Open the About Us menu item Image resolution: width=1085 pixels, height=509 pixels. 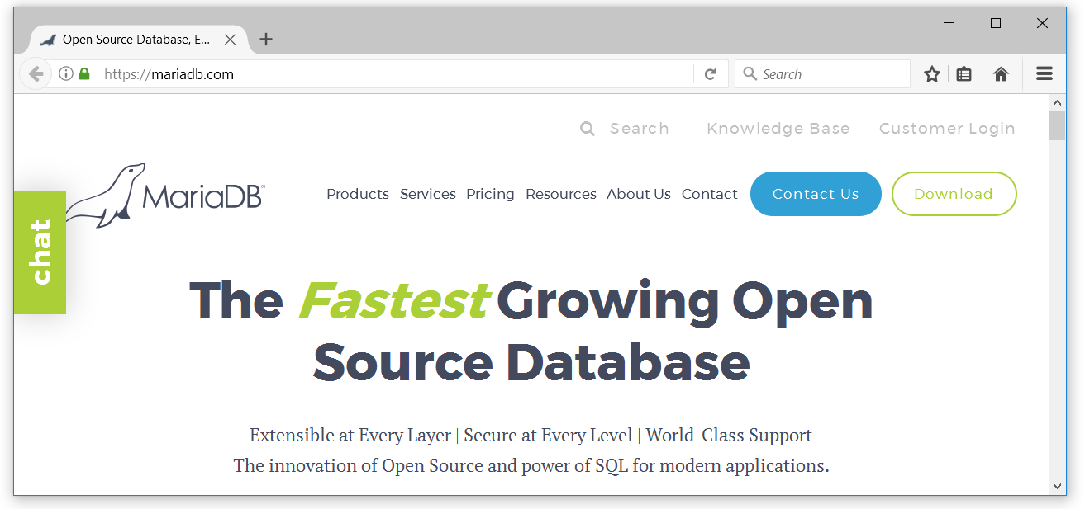639,194
